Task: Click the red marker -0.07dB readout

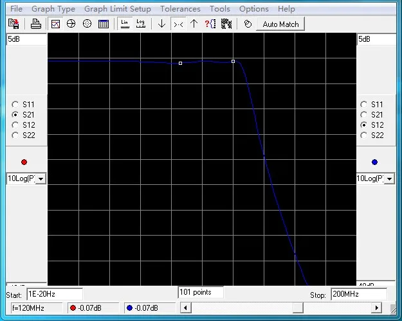Action: point(93,308)
